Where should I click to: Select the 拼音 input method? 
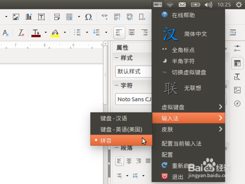[121, 140]
